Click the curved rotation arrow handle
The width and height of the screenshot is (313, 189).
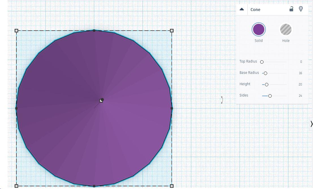222,100
